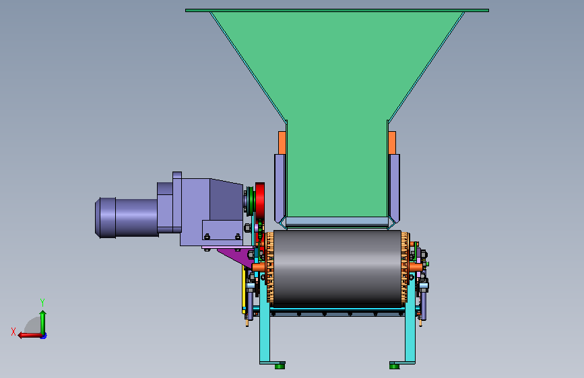
Task: Click the right orange block beside hopper
Action: [392, 143]
